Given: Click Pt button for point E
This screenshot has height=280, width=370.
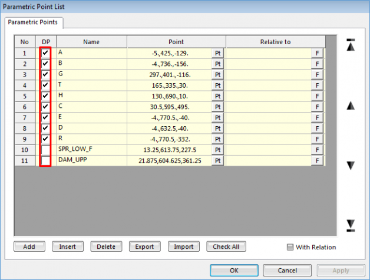Looking at the screenshot, I should point(217,117).
